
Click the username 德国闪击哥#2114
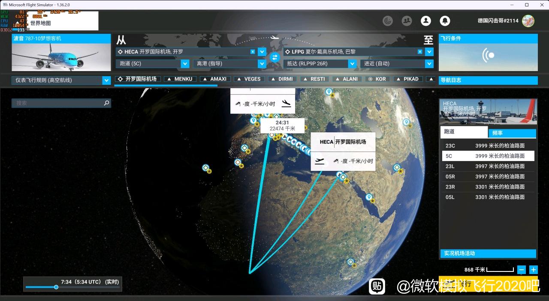[498, 21]
